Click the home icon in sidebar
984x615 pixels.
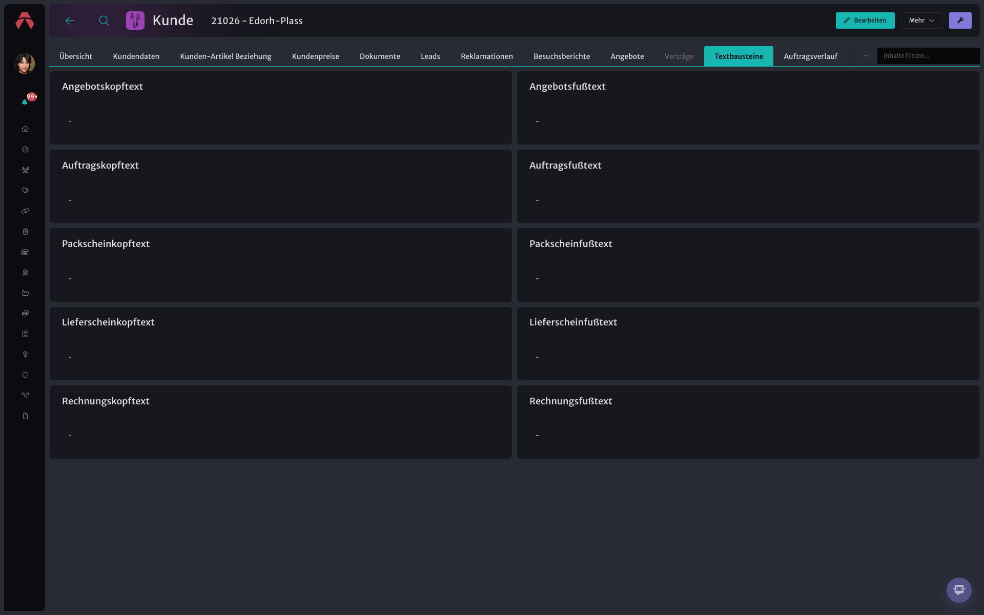coord(25,129)
